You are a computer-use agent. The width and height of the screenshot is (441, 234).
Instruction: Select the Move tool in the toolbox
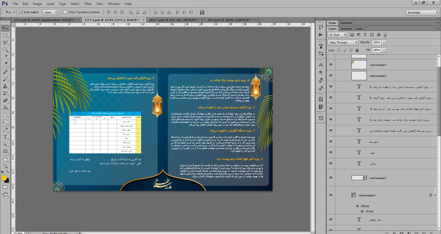click(x=5, y=28)
